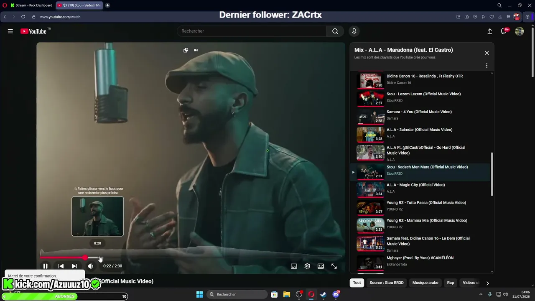Select the "Rap" filter chip
Screen dimensions: 535x301
451,283
